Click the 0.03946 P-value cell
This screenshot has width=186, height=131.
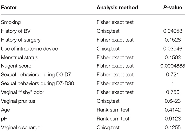pyautogui.click(x=173, y=49)
